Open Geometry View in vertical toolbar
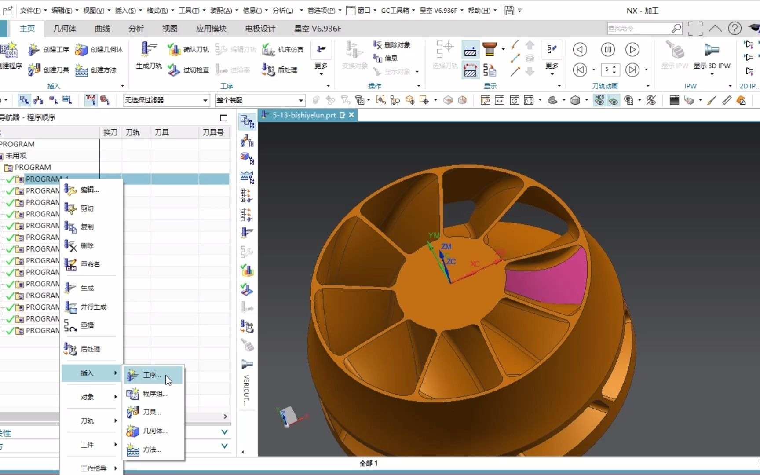 point(247,158)
